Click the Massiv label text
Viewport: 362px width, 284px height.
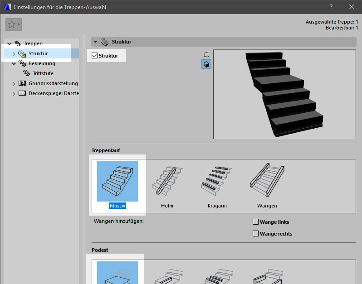tap(117, 206)
